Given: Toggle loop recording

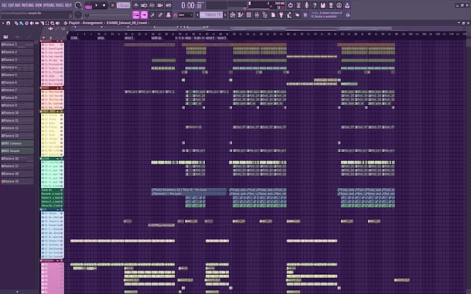Looking at the screenshot, I should 168,6.
